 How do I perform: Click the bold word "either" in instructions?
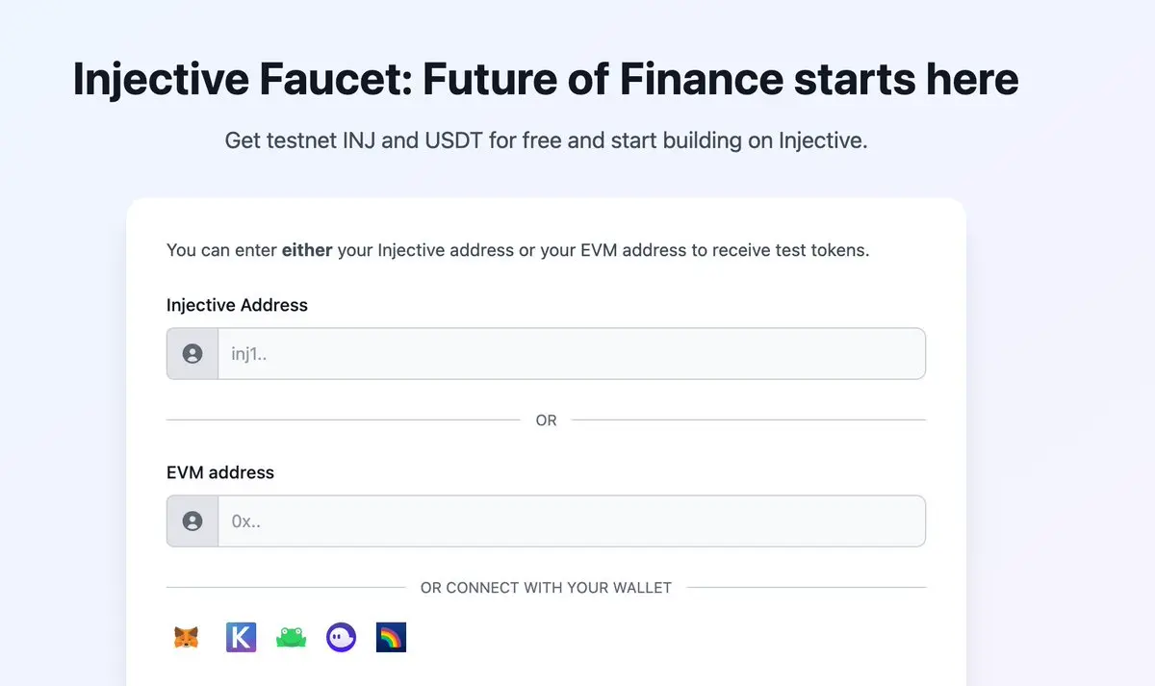307,250
